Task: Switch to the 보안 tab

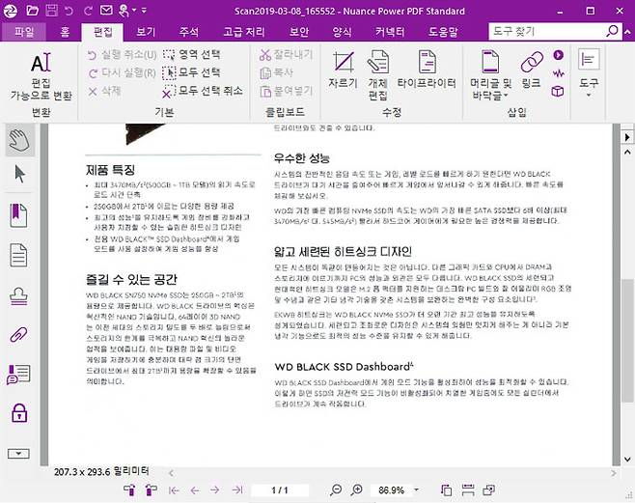Action: tap(299, 32)
